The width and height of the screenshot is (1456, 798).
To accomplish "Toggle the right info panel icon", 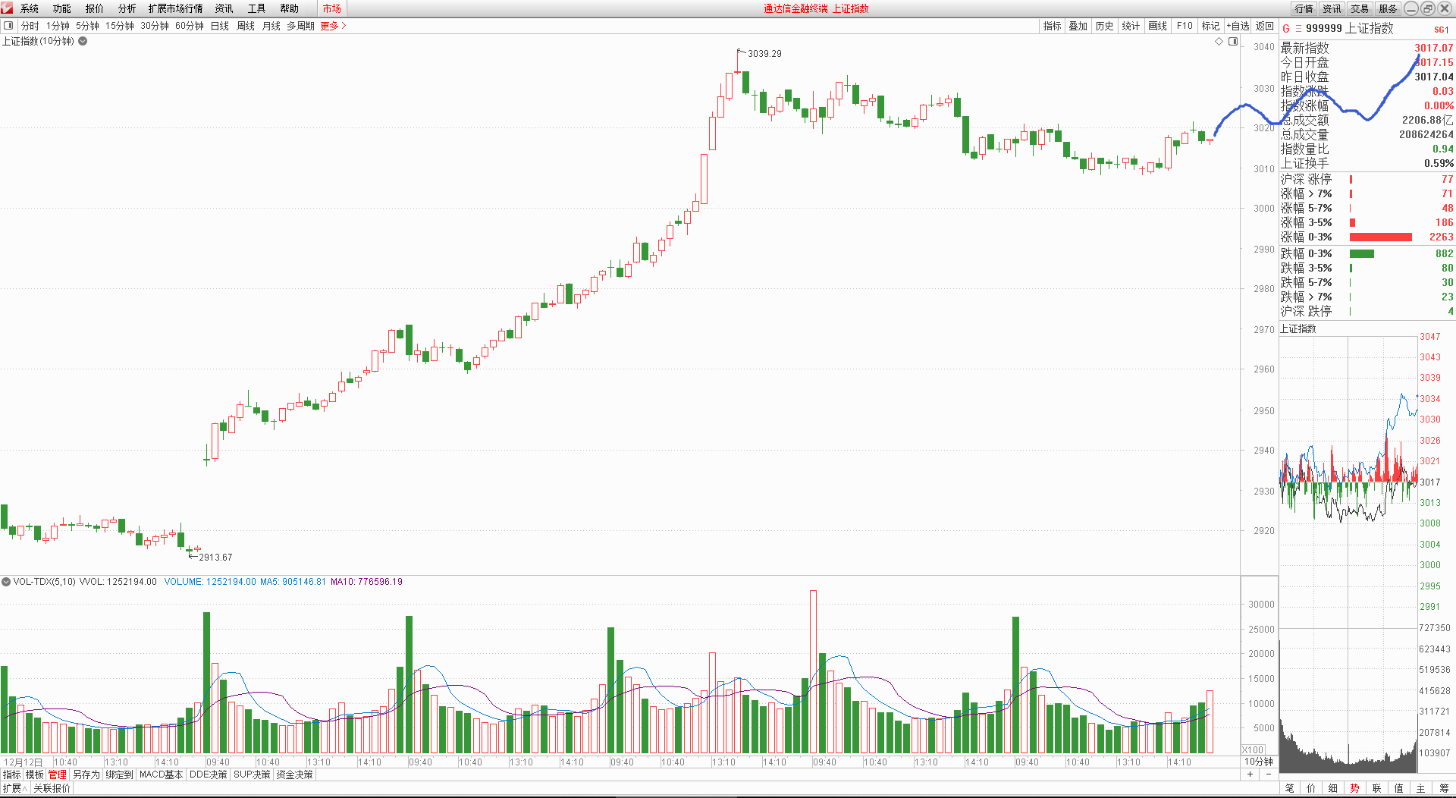I will (x=1233, y=42).
